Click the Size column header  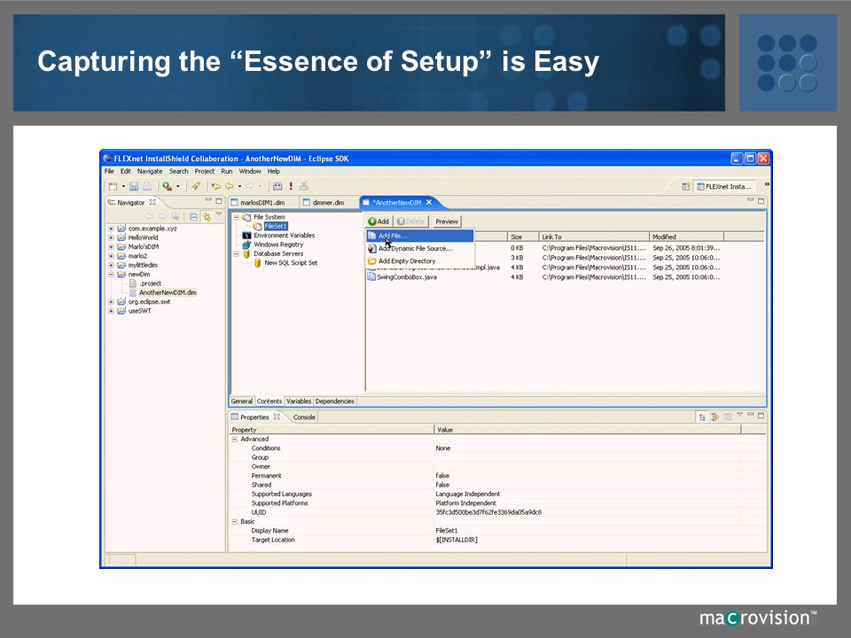pyautogui.click(x=523, y=237)
